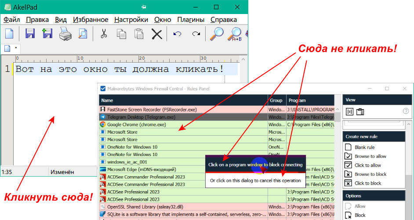This screenshot has width=414, height=220.
Task: Click Blank rule in Create new rule
Action: click(x=364, y=147)
